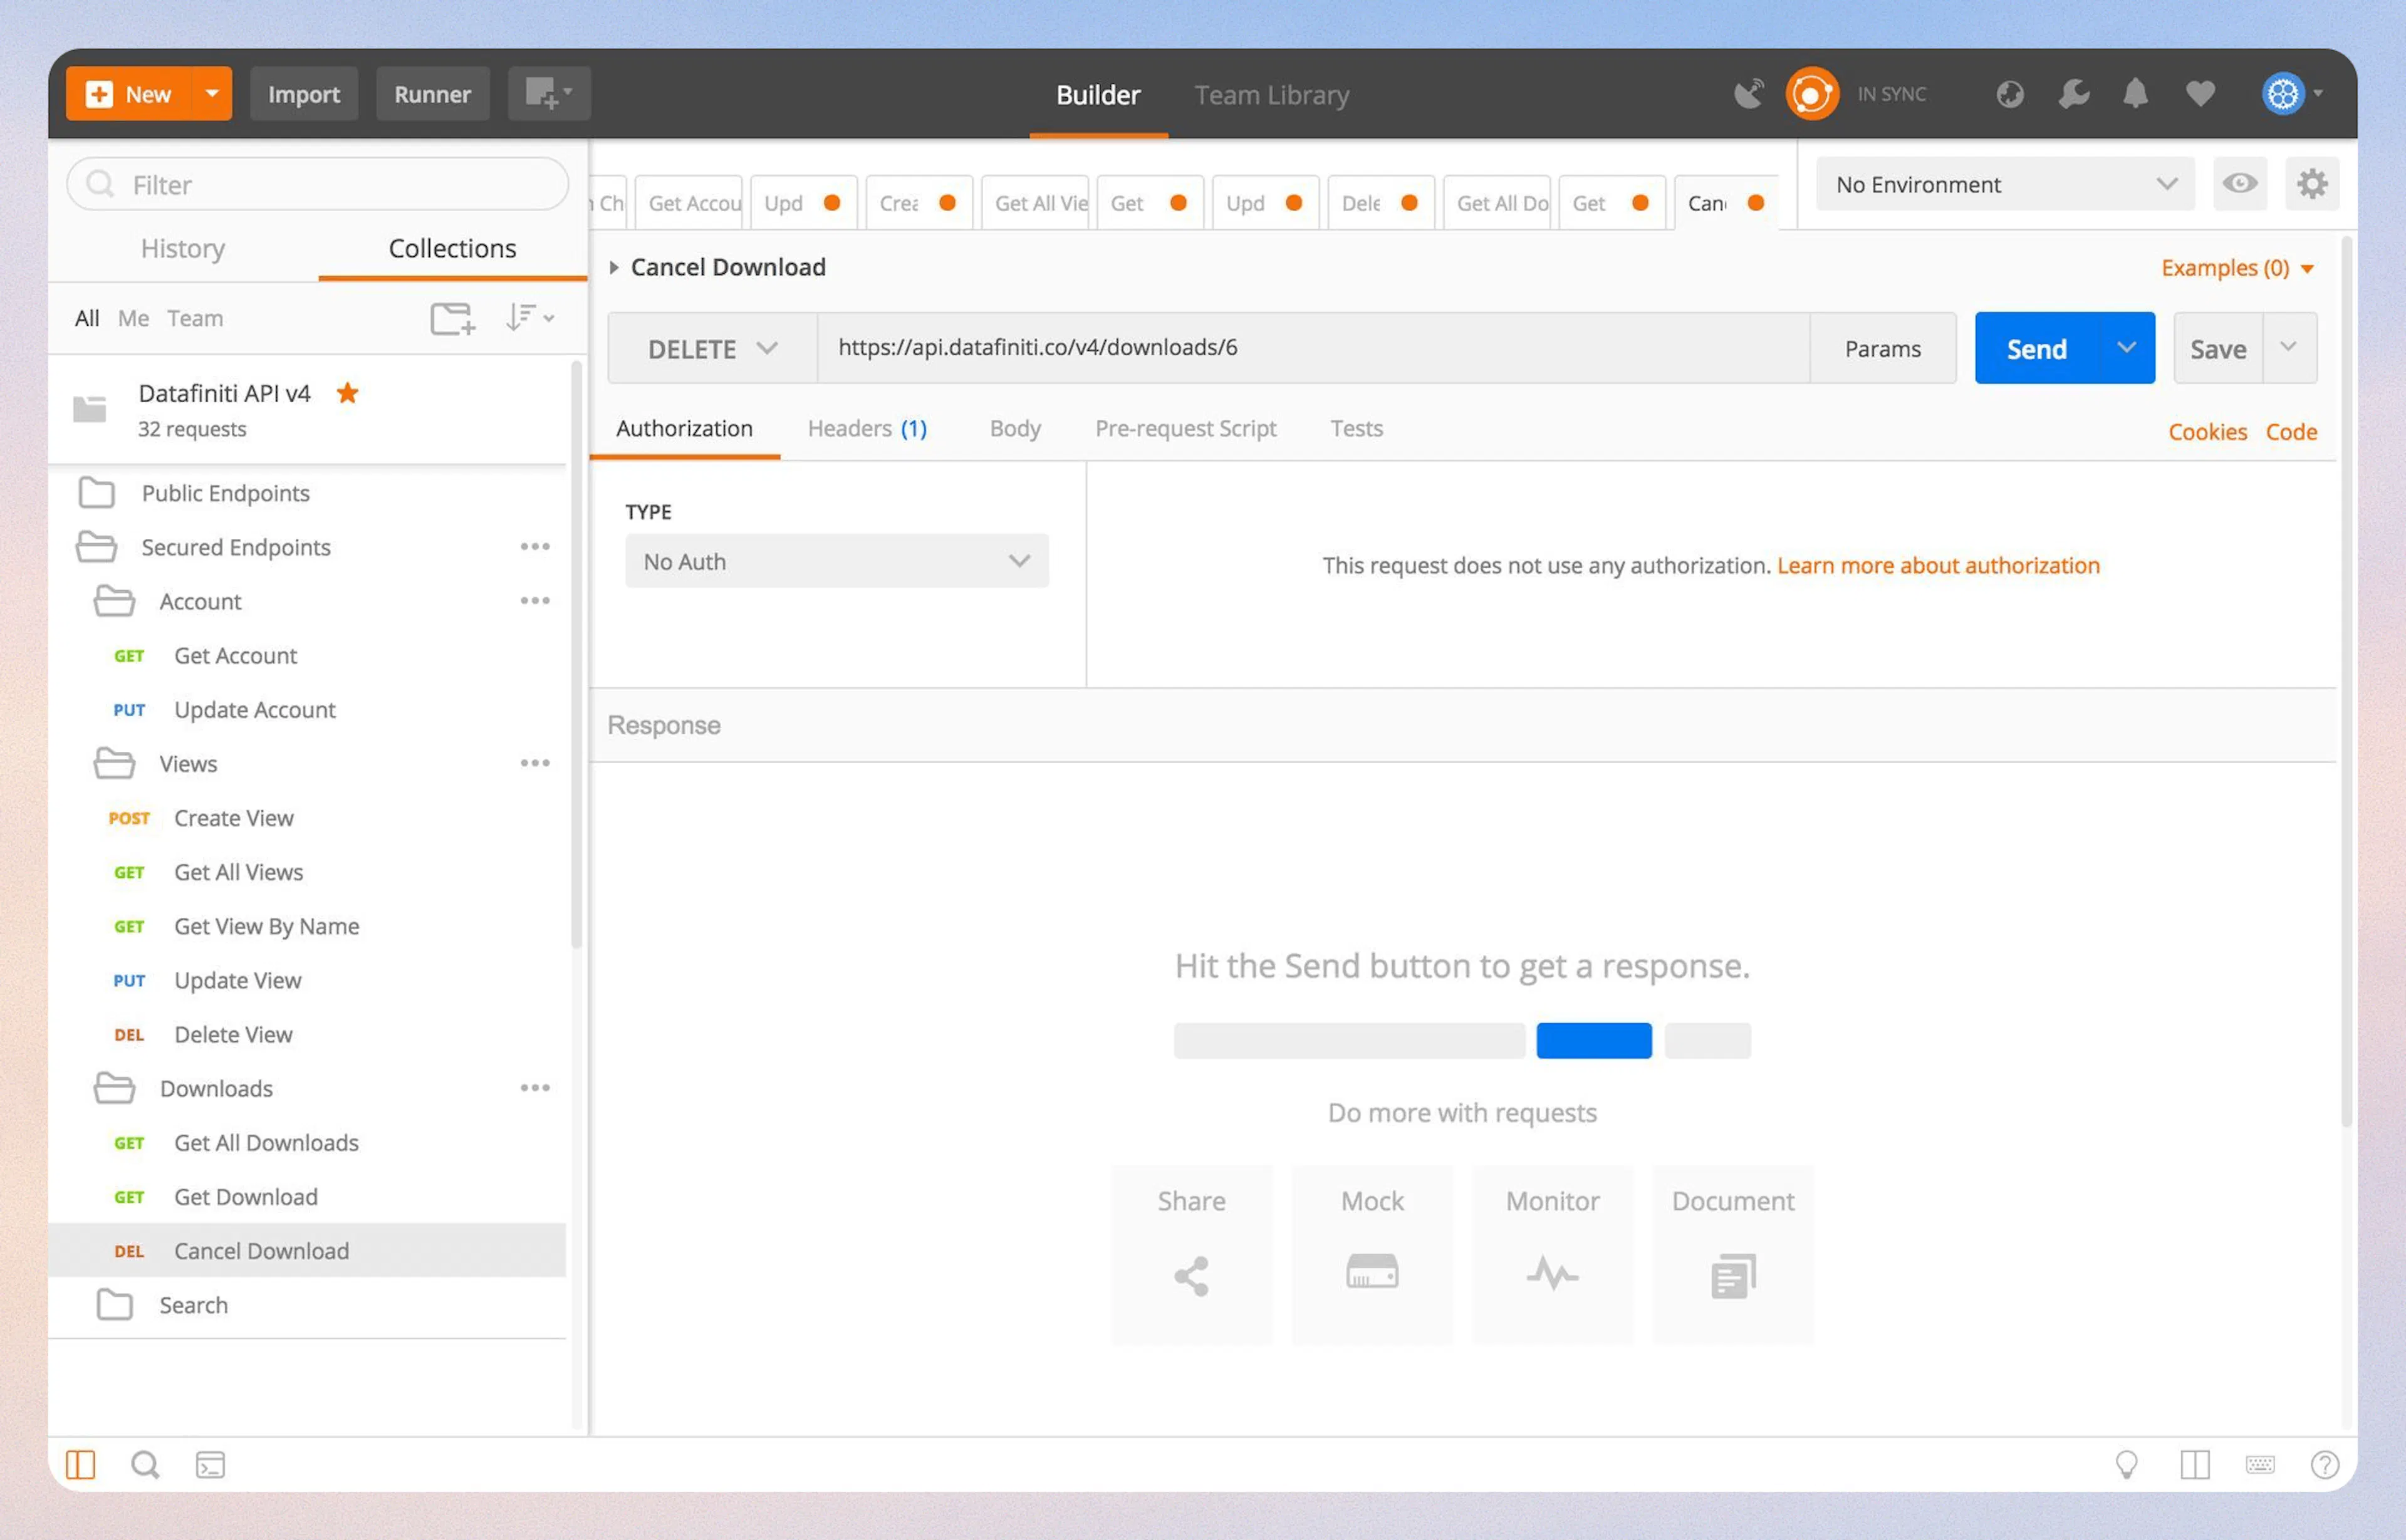
Task: Click the Send button
Action: 2037,348
